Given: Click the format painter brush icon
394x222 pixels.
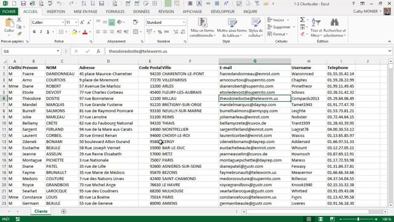Looking at the screenshot, I should point(19,33).
